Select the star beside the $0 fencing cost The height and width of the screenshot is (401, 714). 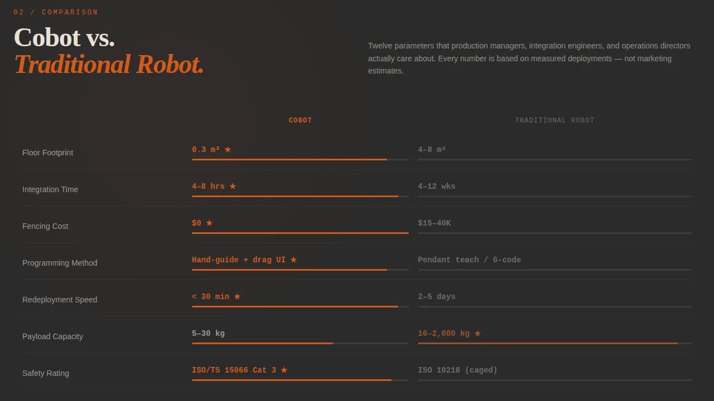[x=210, y=222]
